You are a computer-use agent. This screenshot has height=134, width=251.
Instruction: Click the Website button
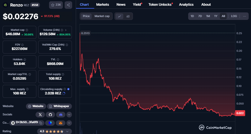(36, 106)
